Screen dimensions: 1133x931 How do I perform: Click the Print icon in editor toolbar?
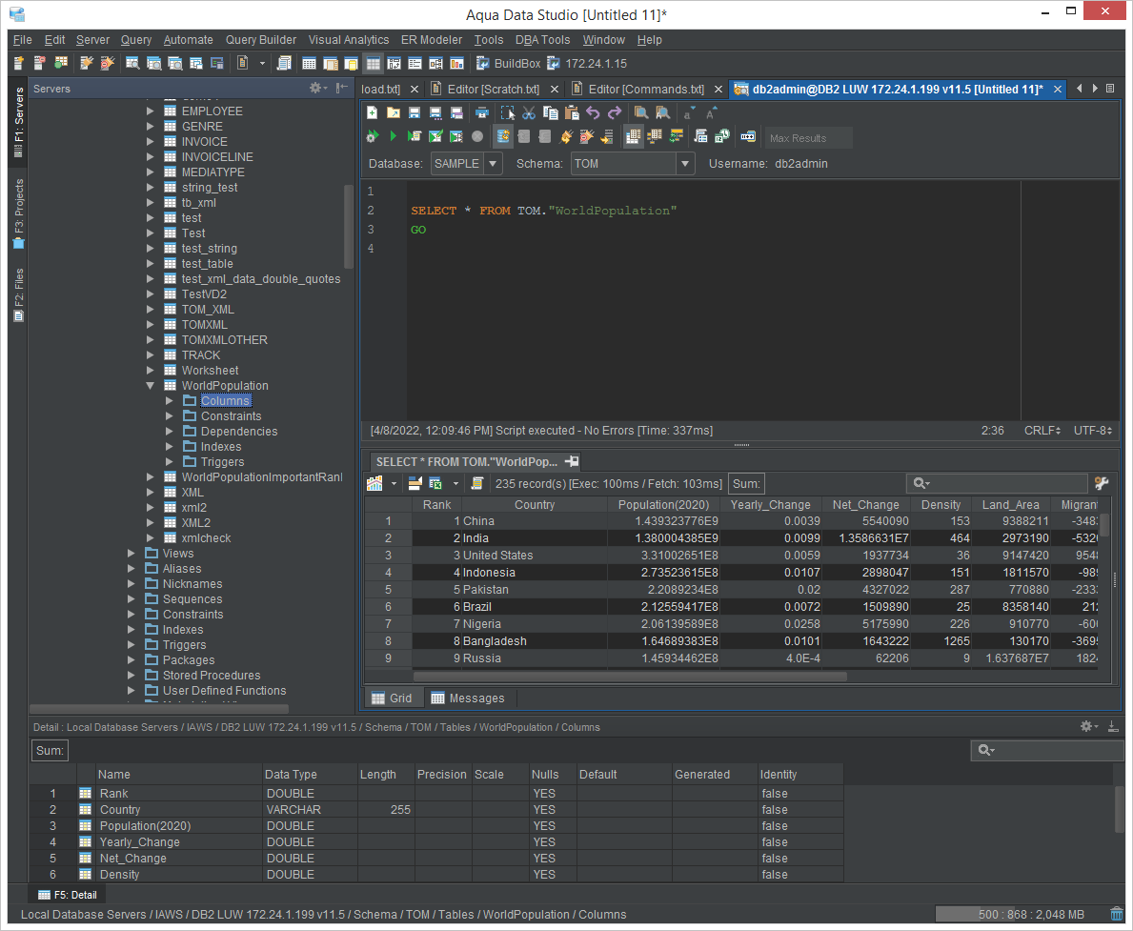click(x=481, y=112)
